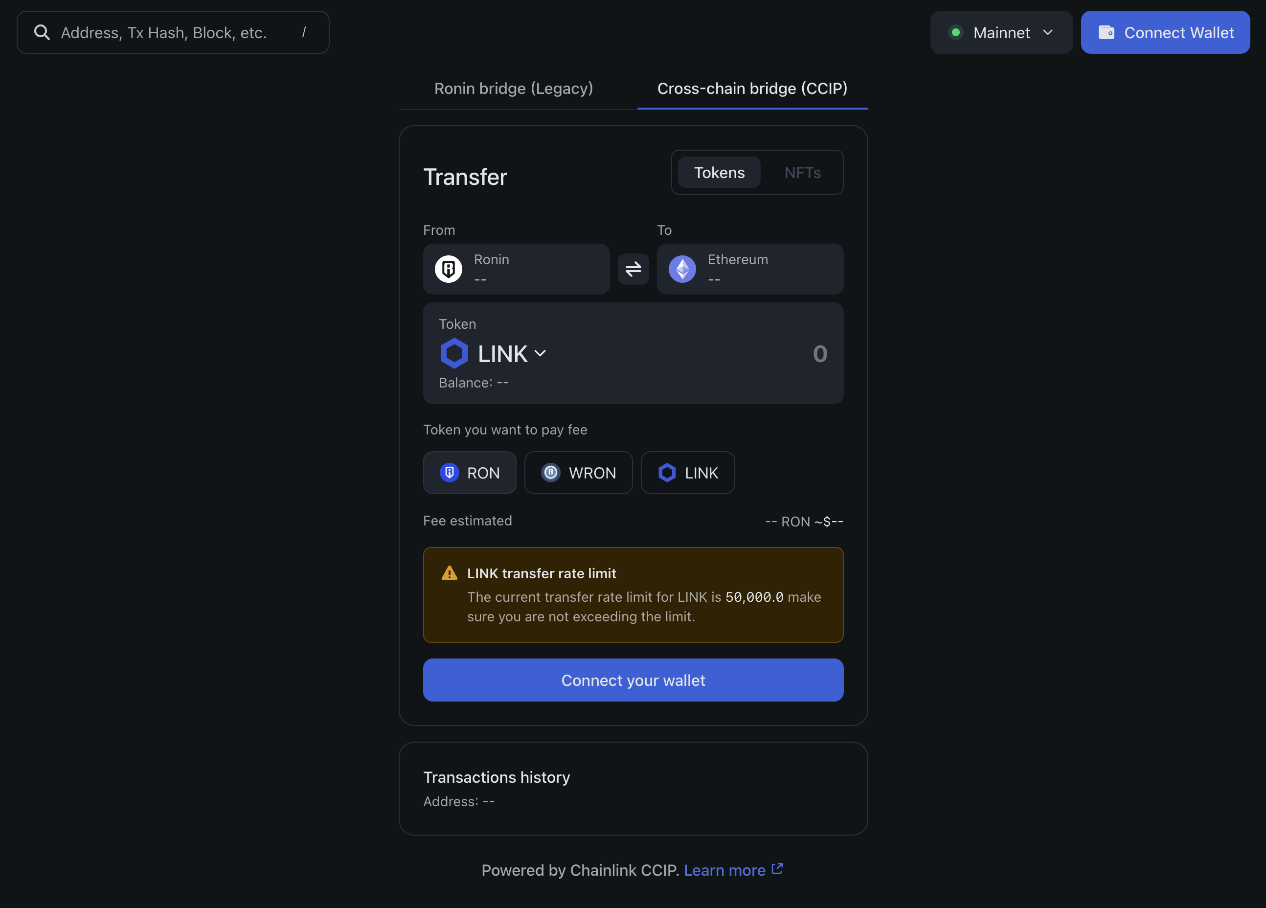Viewport: 1266px width, 908px height.
Task: Click the search magnifier icon
Action: 42,32
